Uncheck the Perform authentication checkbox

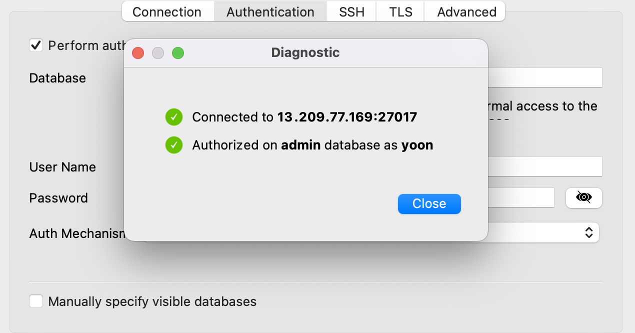(36, 45)
